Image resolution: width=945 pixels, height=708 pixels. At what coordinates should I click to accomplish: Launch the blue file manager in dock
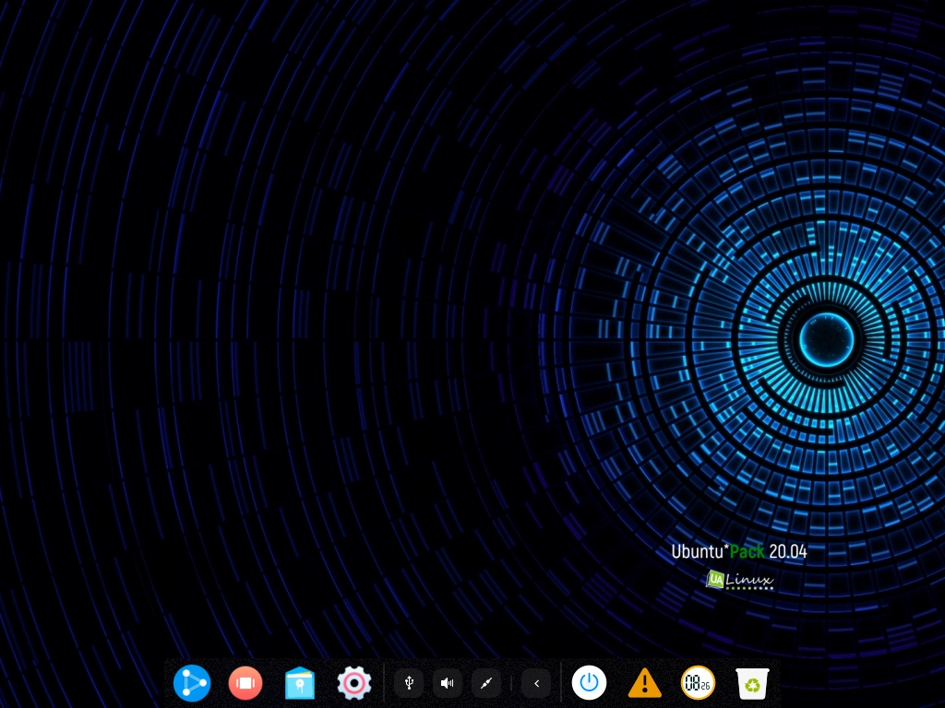coord(300,683)
